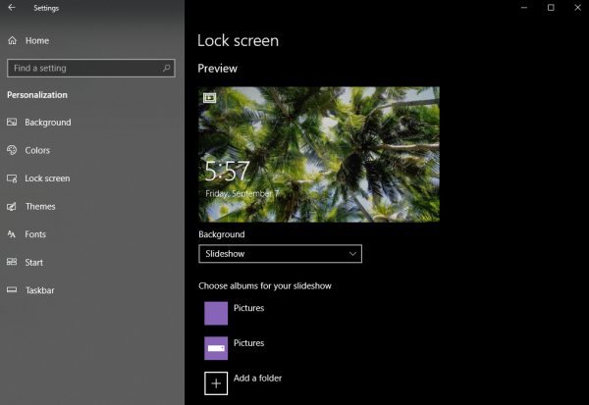
Task: Click the first Pictures album label
Action: point(248,308)
